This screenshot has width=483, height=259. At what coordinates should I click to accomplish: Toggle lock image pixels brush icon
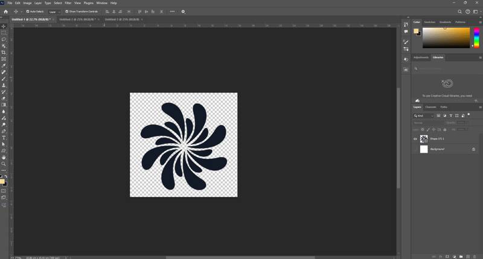click(428, 130)
